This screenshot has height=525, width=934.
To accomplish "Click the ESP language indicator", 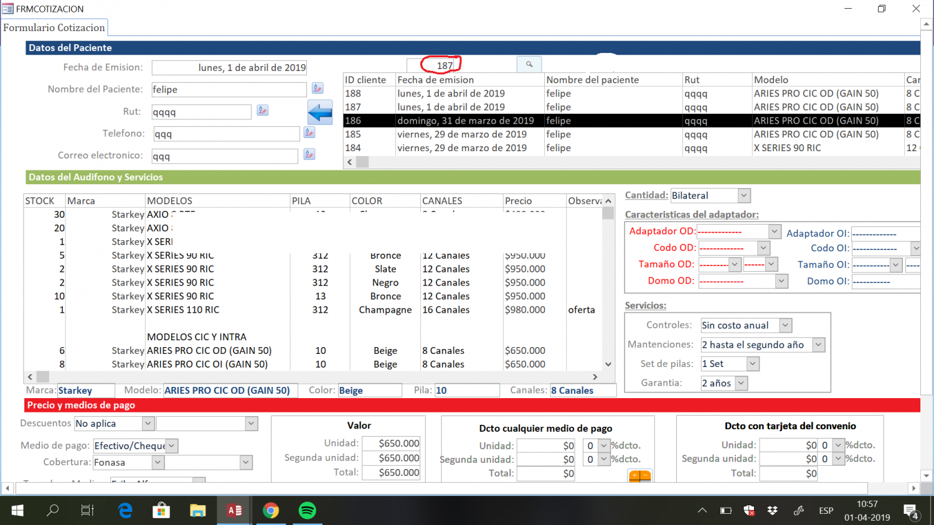I will point(826,511).
